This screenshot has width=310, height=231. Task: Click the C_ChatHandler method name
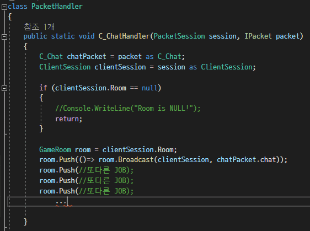click(124, 36)
